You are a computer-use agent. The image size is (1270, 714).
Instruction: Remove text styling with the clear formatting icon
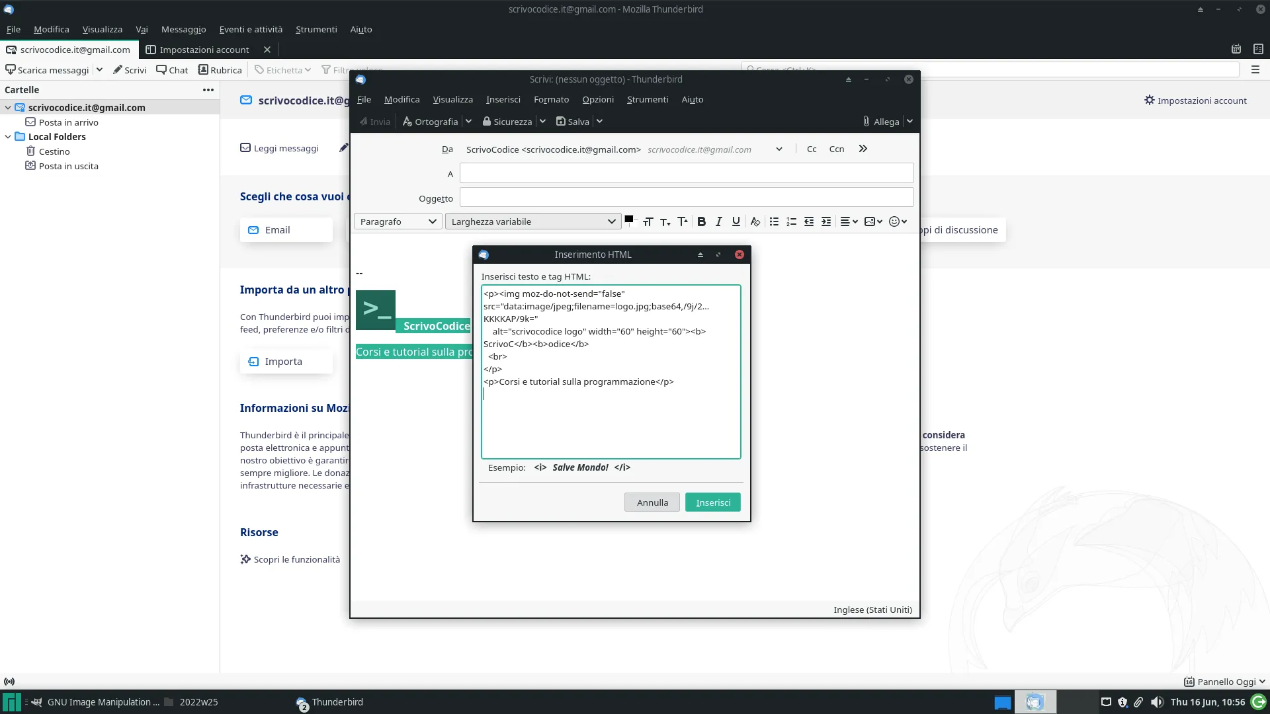(755, 221)
